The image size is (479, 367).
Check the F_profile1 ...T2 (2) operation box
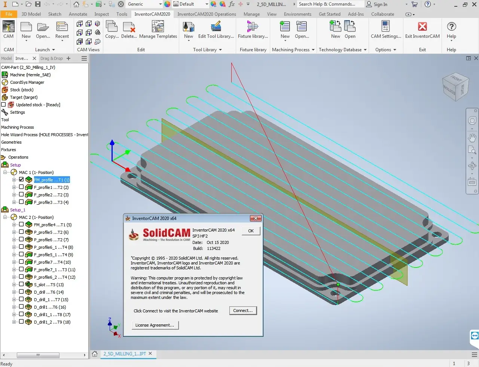pyautogui.click(x=21, y=187)
